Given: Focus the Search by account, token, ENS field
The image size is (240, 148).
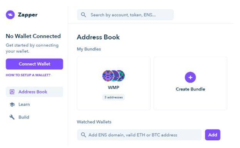Looking at the screenshot, I should (x=125, y=15).
